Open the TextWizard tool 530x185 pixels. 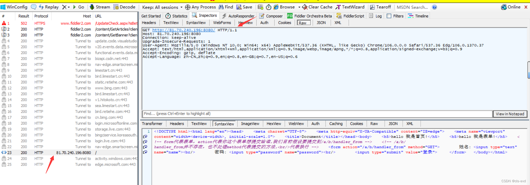click(350, 7)
